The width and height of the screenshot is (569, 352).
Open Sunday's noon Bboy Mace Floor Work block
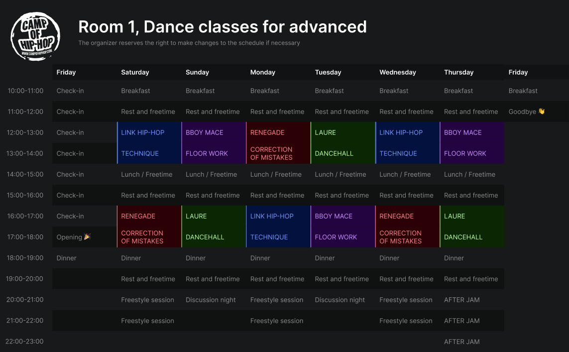tap(214, 143)
